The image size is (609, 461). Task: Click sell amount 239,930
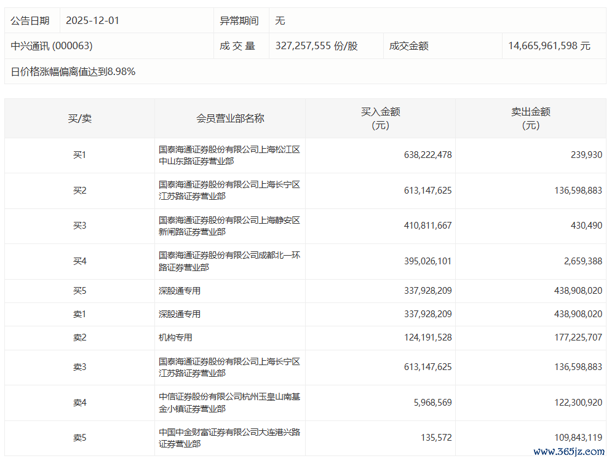pyautogui.click(x=586, y=155)
